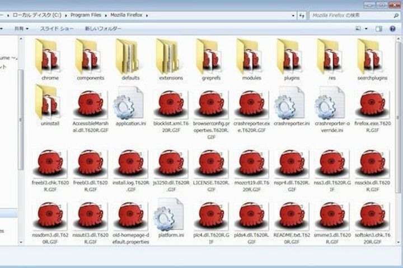
Task: Select crashreporter-override.ini file icon
Action: (330, 103)
